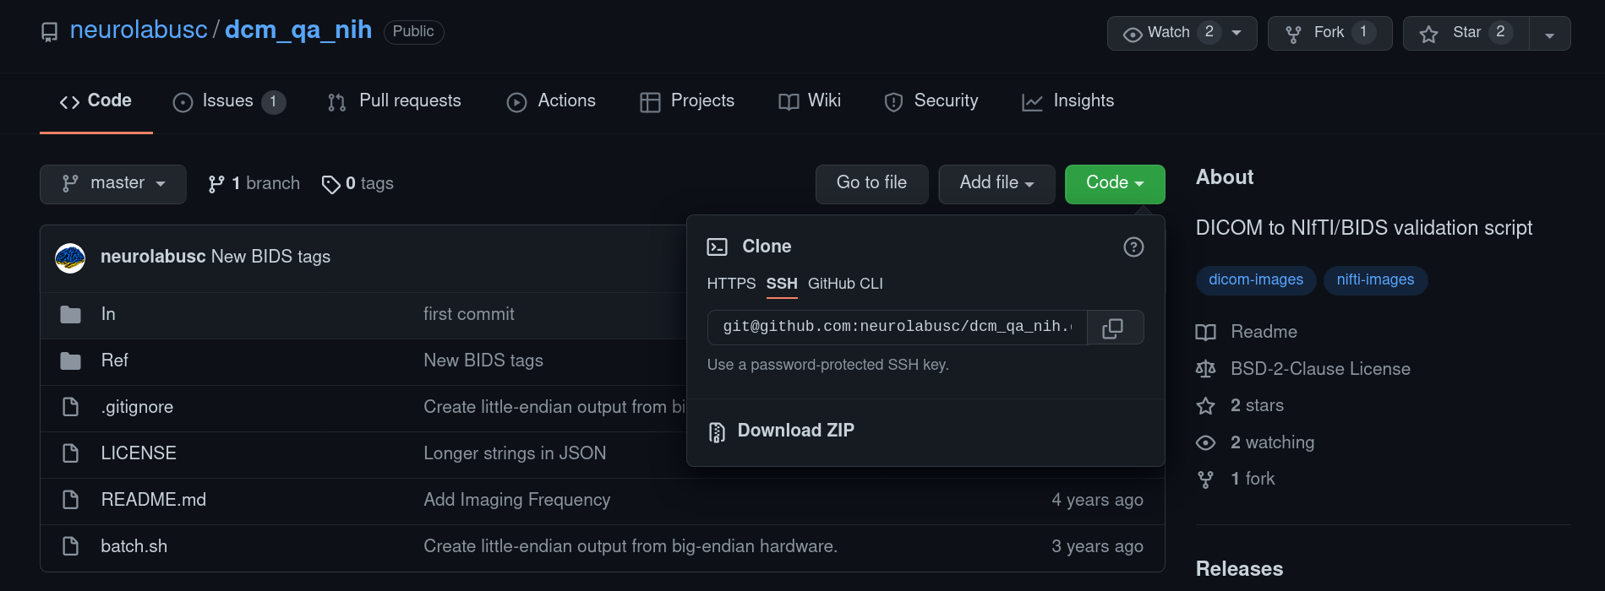Open the Clone help question mark icon

(1133, 247)
